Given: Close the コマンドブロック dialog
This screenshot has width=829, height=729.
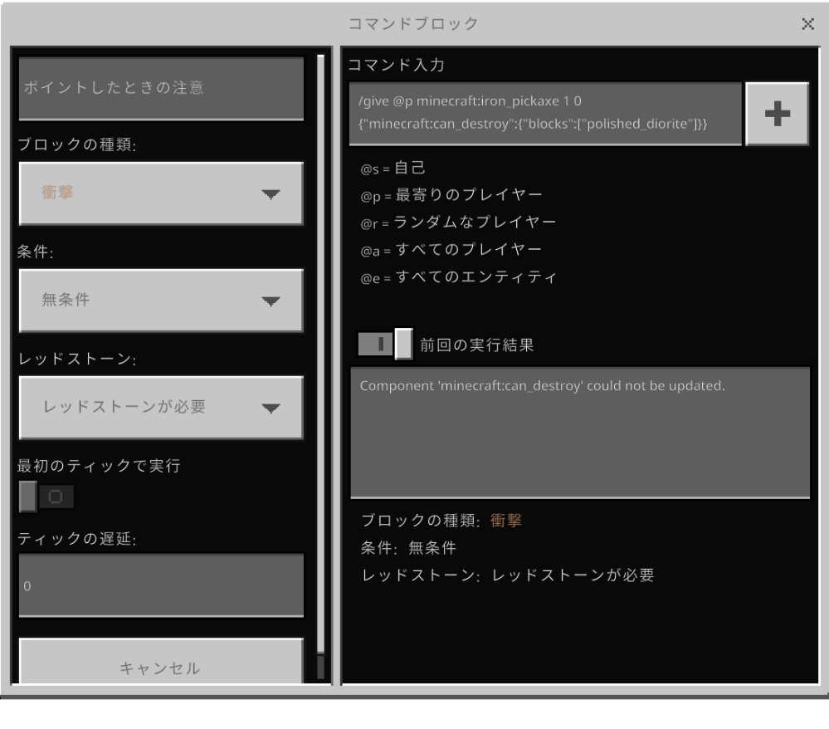Looking at the screenshot, I should [x=807, y=24].
